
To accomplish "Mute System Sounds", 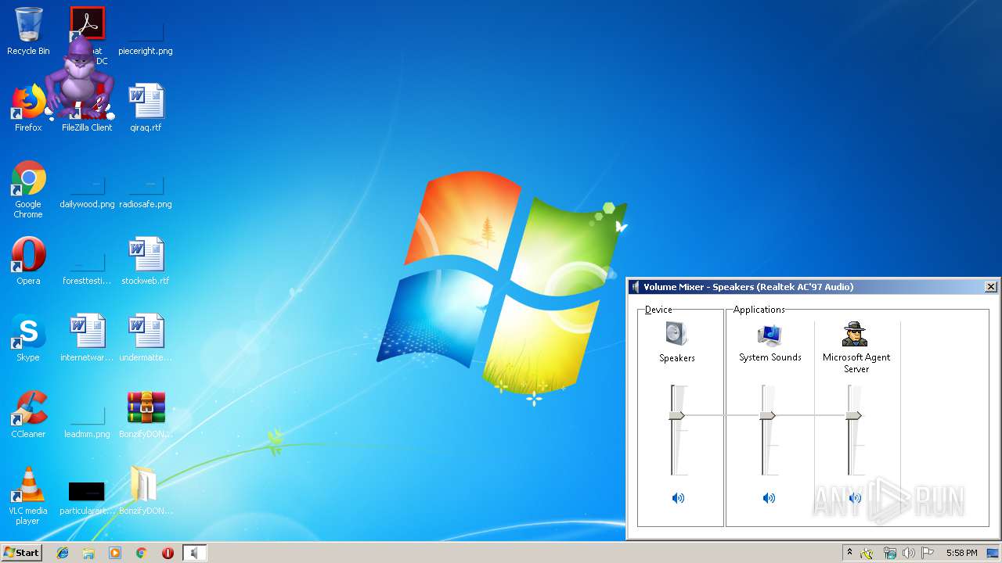I will point(770,498).
